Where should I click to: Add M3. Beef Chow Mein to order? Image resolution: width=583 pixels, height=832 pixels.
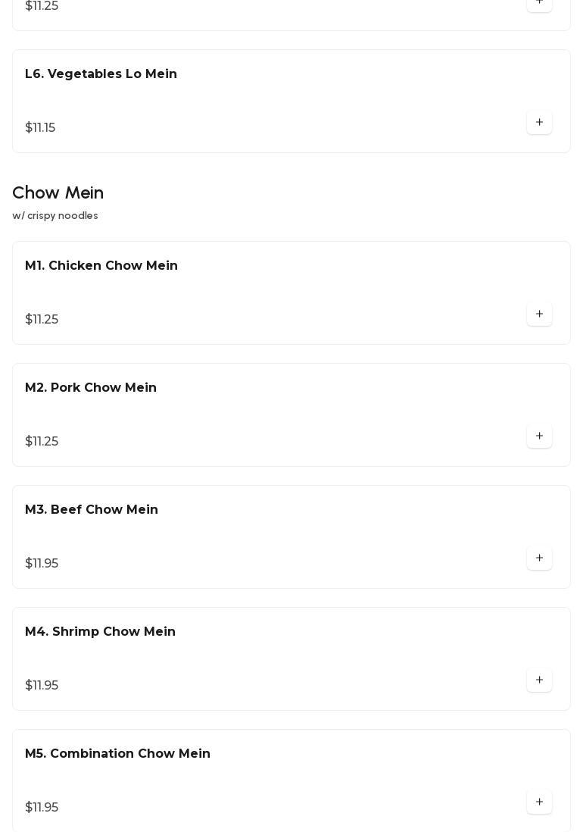coord(539,558)
